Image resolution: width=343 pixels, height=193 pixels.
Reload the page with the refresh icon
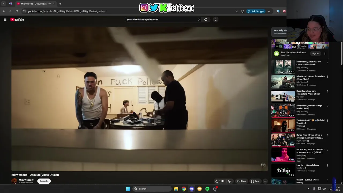17,11
